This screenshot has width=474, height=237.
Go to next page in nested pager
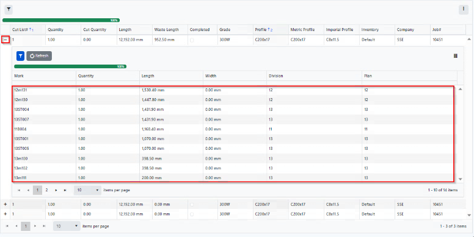pyautogui.click(x=56, y=190)
